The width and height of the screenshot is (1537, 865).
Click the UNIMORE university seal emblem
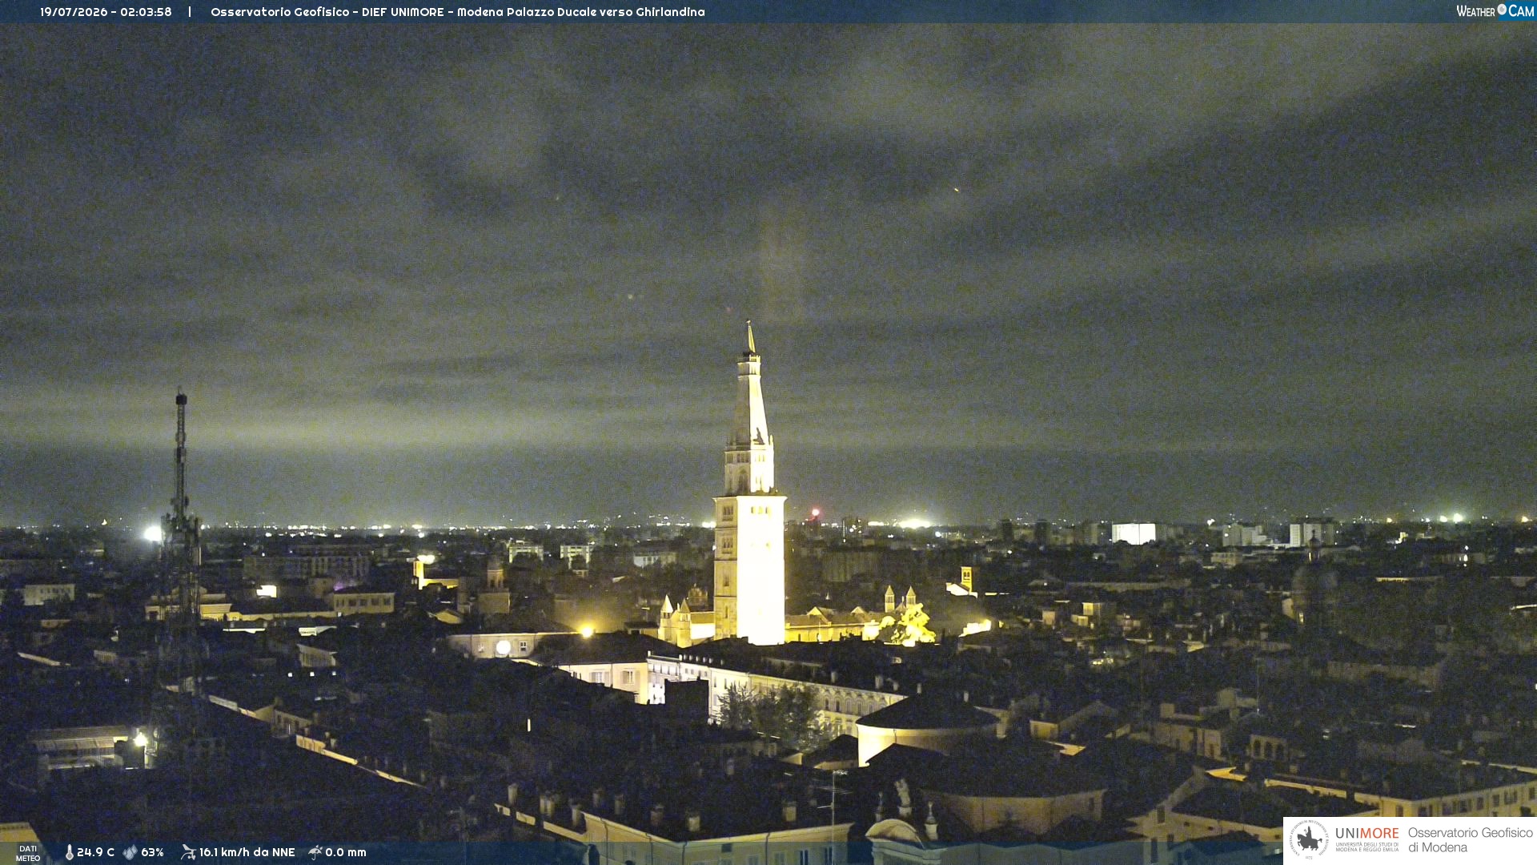(1309, 839)
